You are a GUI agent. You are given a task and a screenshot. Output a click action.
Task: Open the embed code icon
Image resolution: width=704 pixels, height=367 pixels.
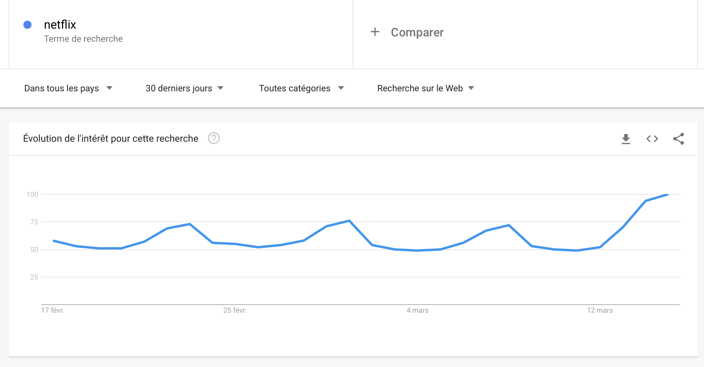[652, 139]
